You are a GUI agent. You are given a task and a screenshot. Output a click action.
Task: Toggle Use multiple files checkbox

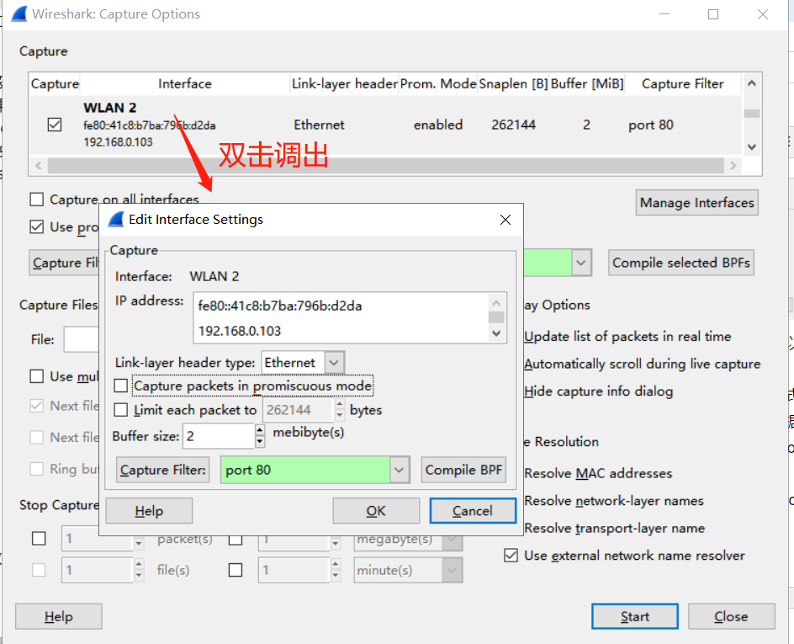click(x=36, y=376)
